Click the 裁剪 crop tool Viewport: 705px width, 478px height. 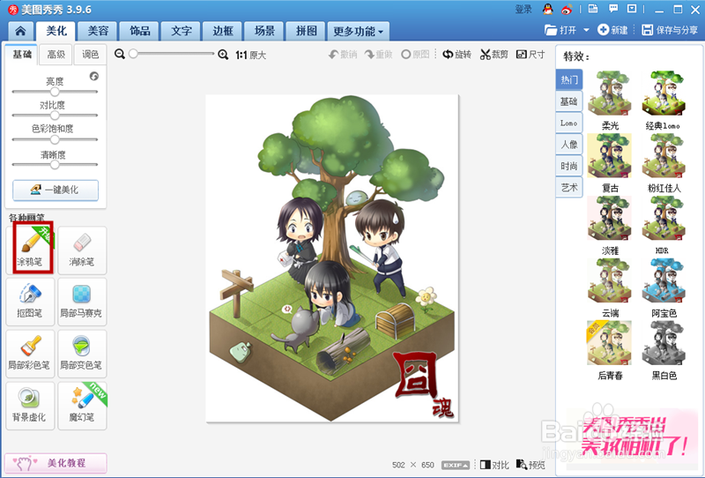pyautogui.click(x=493, y=55)
